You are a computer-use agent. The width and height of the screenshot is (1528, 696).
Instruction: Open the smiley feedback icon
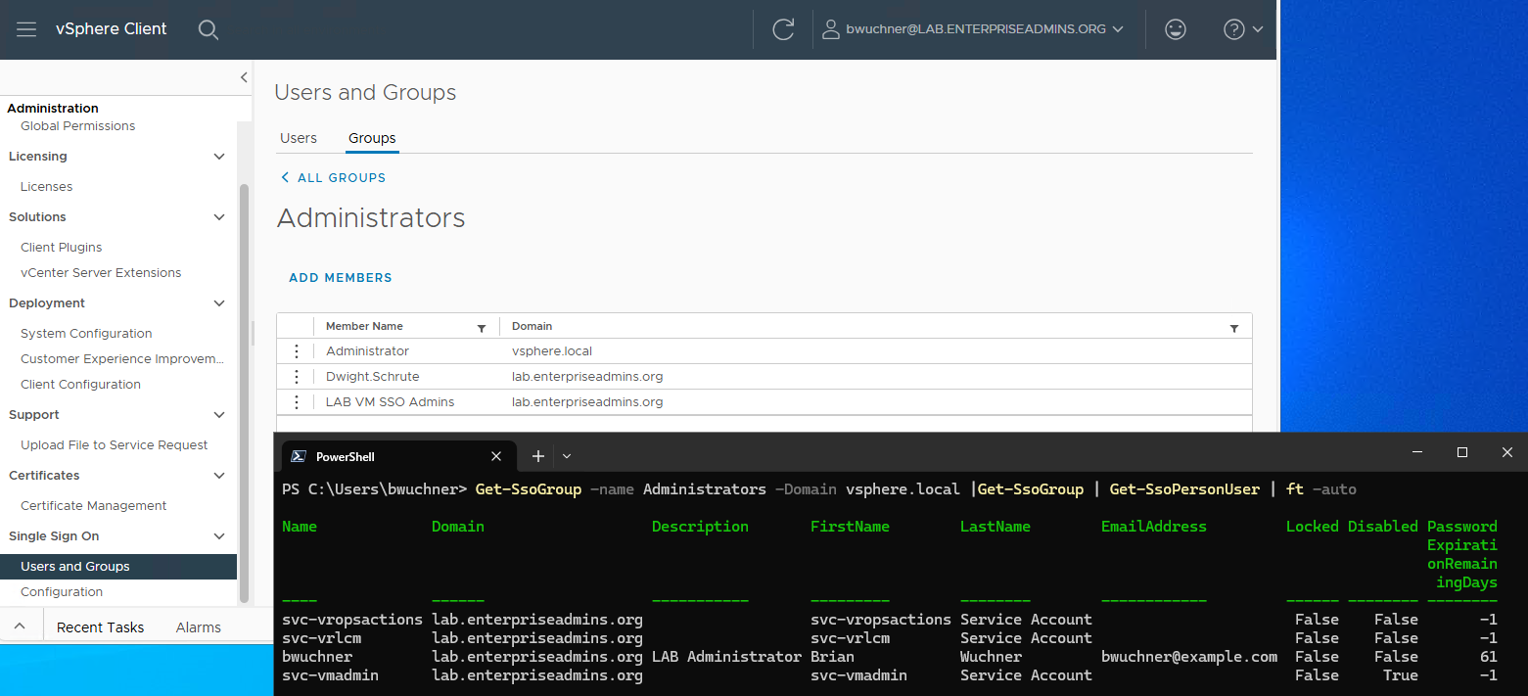1176,29
